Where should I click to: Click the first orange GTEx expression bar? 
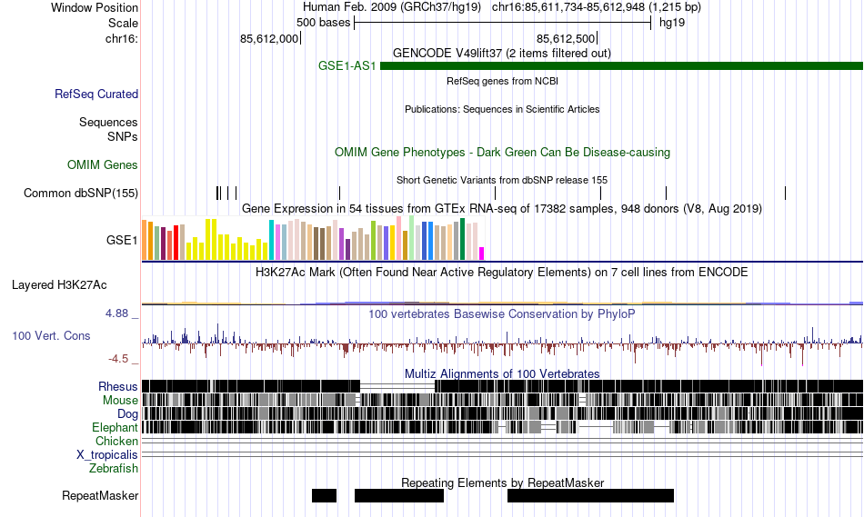pyautogui.click(x=145, y=240)
